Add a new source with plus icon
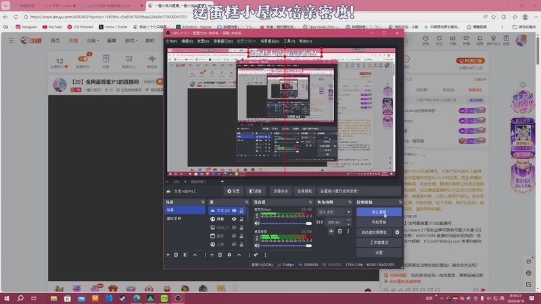The height and width of the screenshot is (304, 541). pyautogui.click(x=212, y=255)
